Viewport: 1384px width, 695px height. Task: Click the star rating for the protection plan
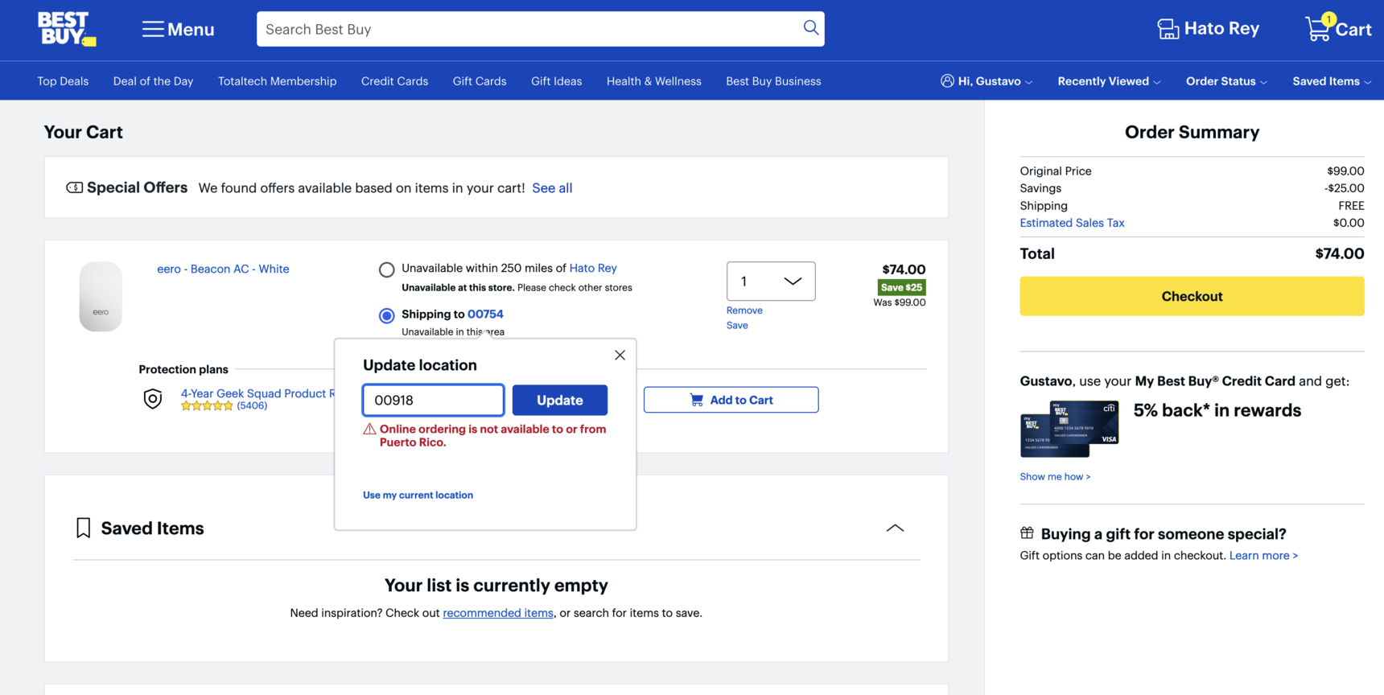point(207,406)
